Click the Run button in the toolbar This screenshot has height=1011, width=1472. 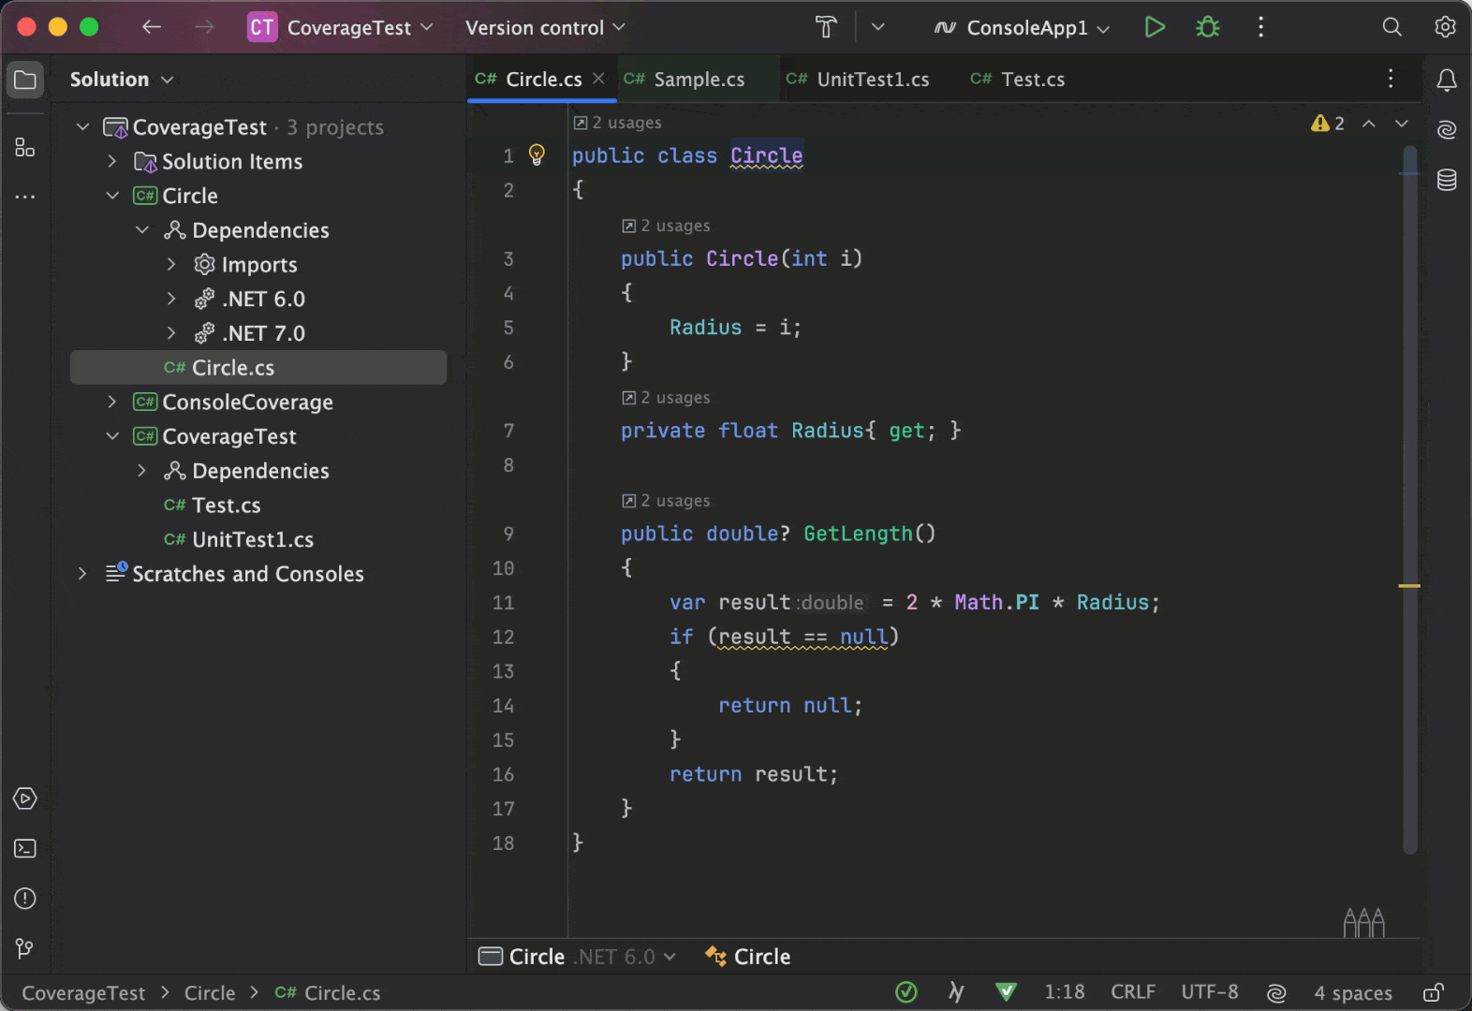click(x=1155, y=27)
